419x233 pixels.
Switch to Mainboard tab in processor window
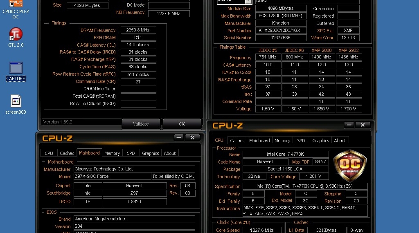(x=259, y=141)
